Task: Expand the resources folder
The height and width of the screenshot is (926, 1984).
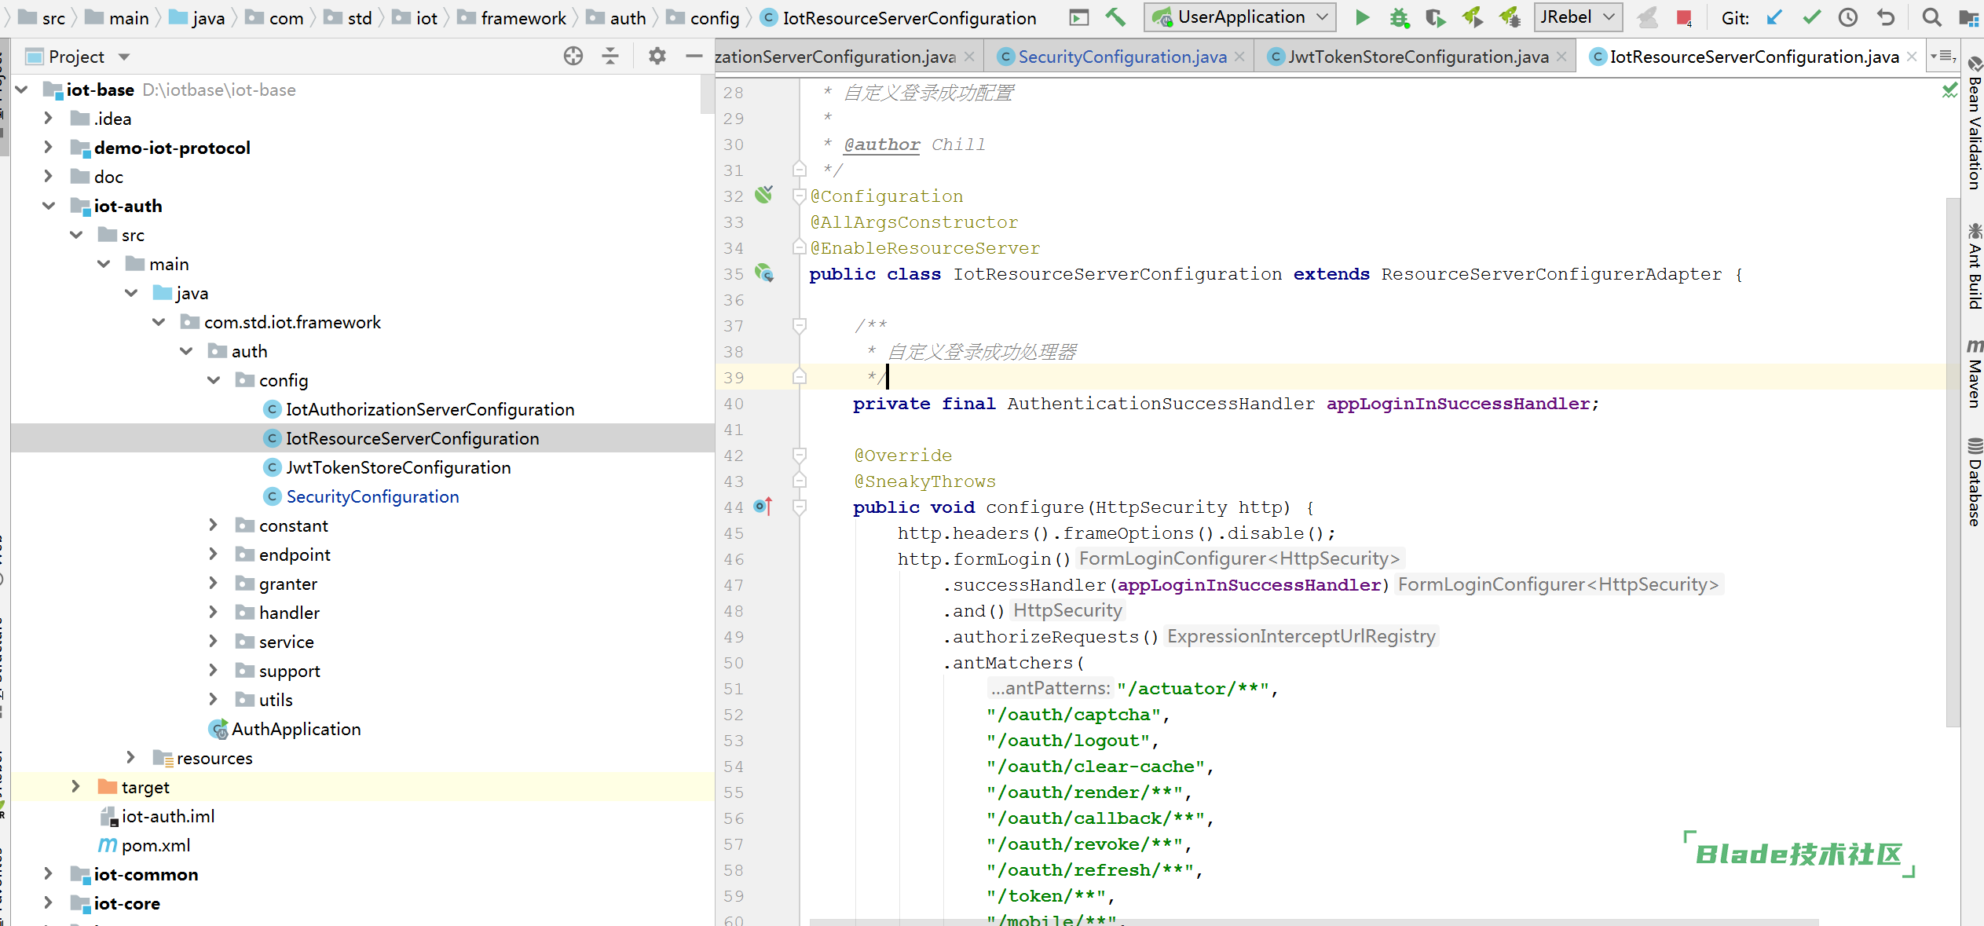Action: (131, 757)
